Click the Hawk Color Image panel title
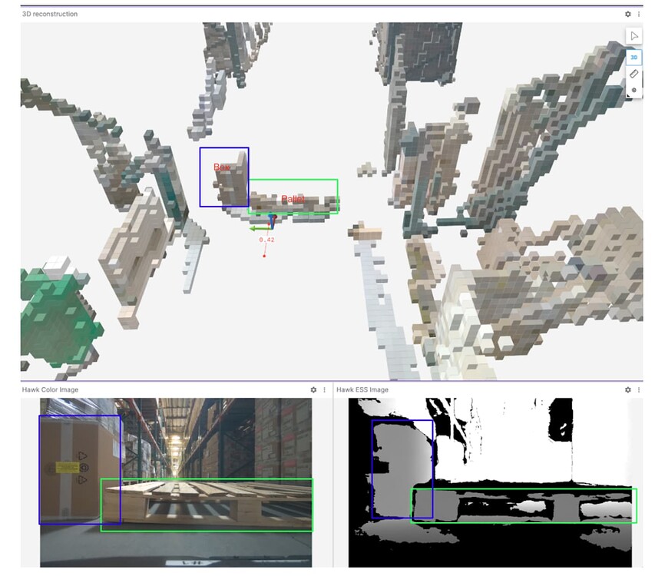Screen dimensions: 655x576 [x=49, y=389]
